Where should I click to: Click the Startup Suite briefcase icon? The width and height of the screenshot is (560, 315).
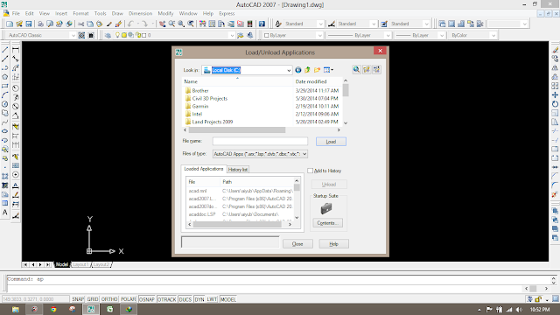(x=326, y=208)
